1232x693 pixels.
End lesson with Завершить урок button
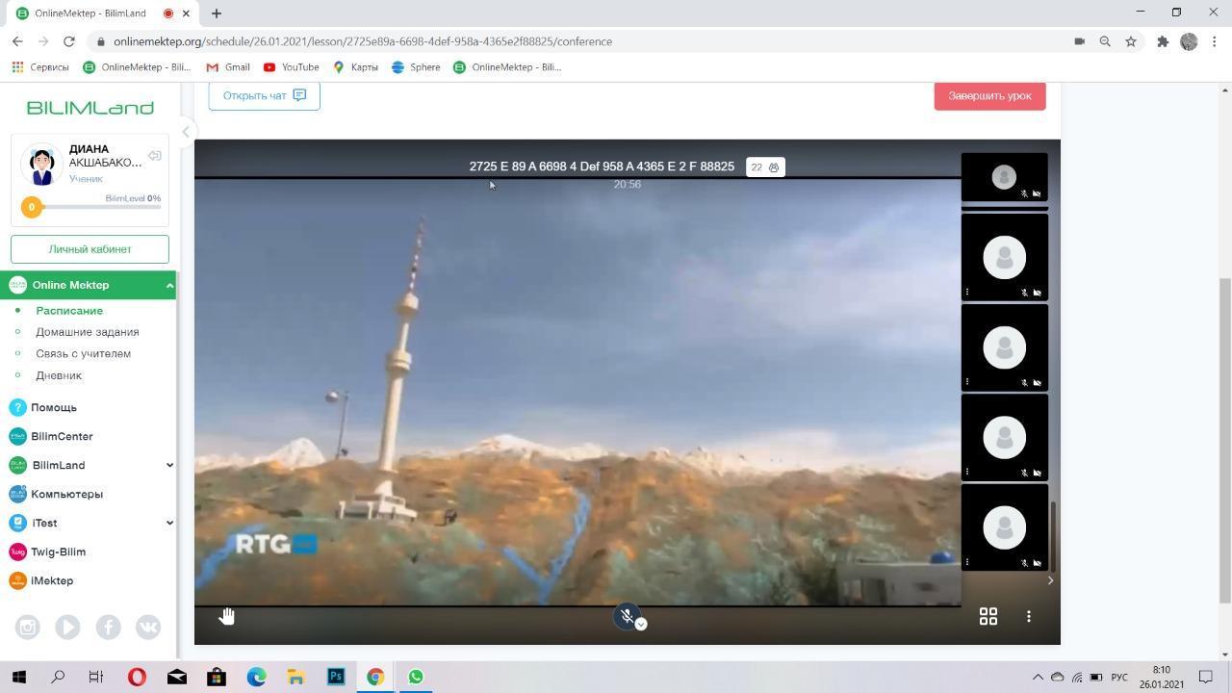[988, 95]
